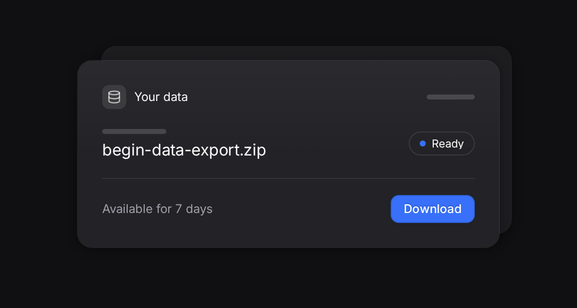The height and width of the screenshot is (308, 577).
Task: Select the stacked card behind the main card
Action: click(x=505, y=139)
